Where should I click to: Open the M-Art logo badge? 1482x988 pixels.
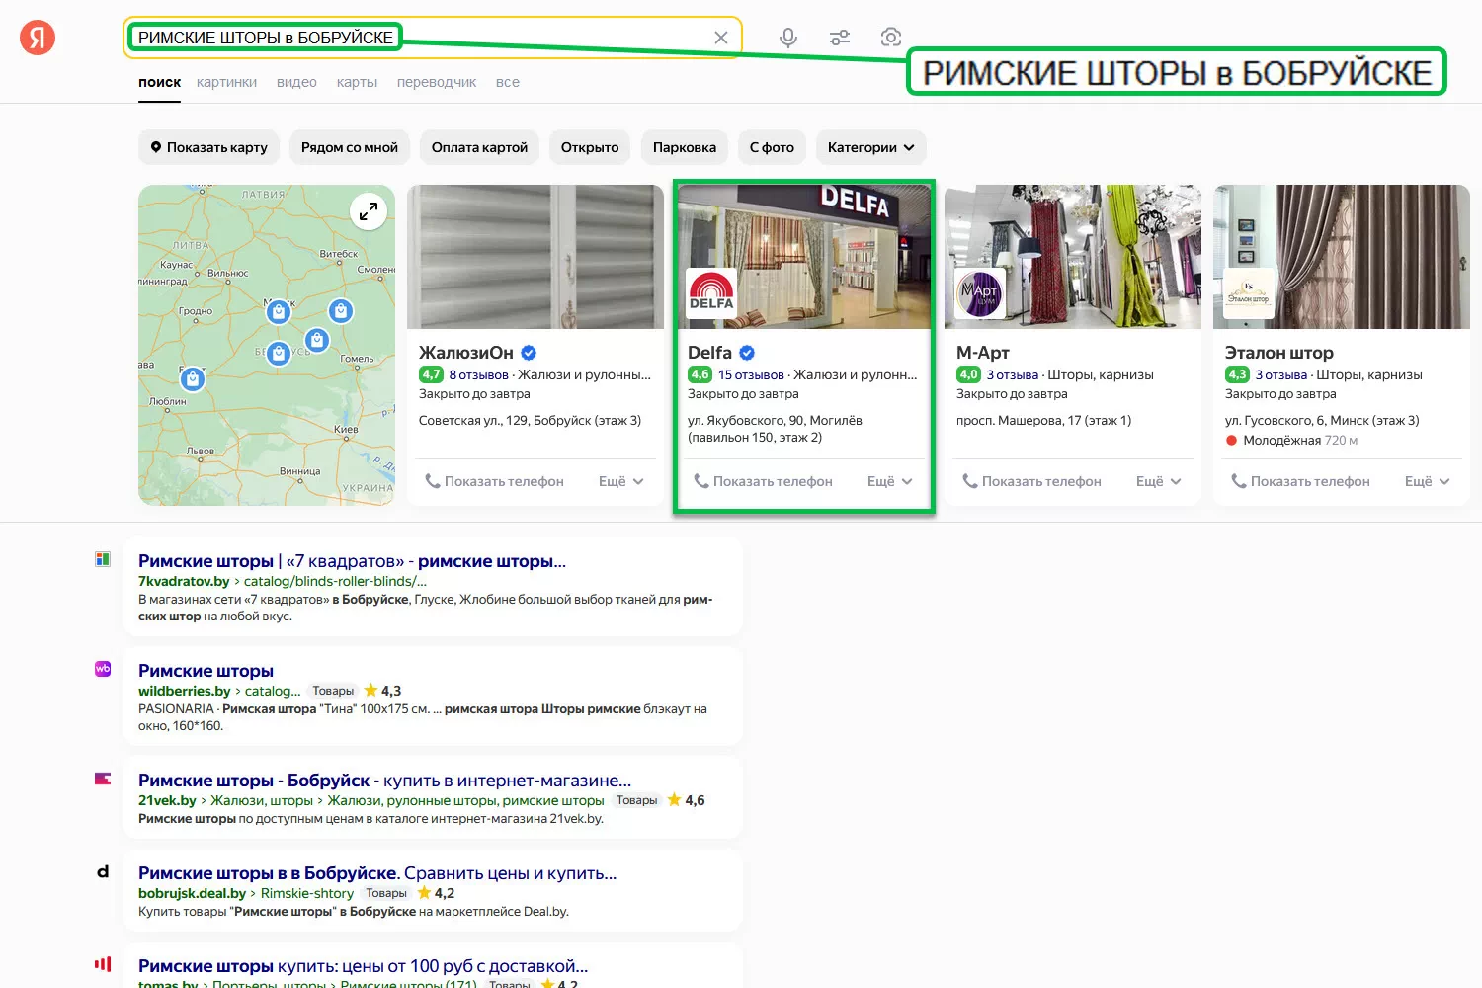point(980,292)
